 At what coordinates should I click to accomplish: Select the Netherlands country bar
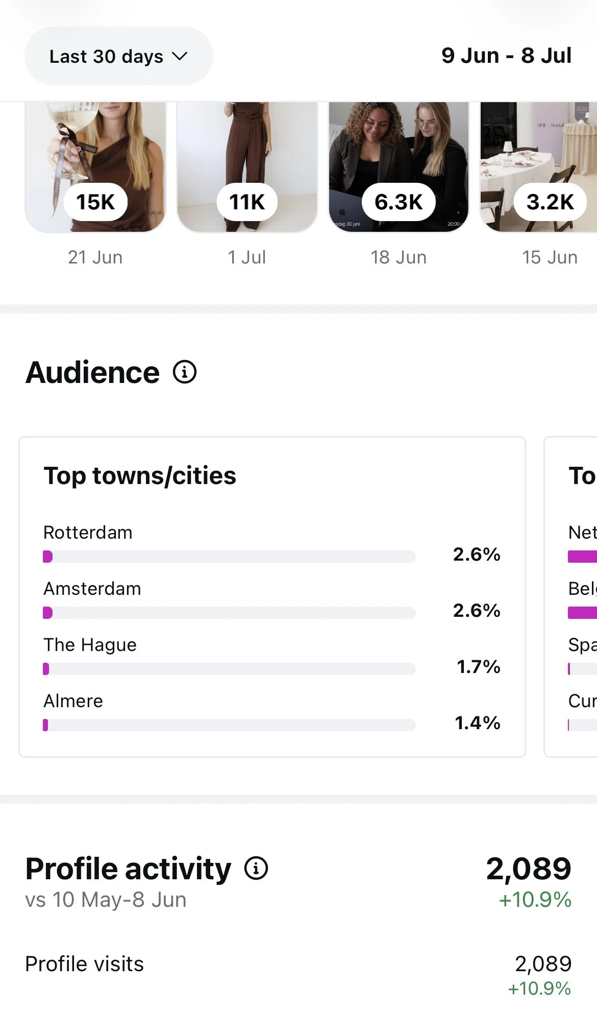pyautogui.click(x=582, y=557)
